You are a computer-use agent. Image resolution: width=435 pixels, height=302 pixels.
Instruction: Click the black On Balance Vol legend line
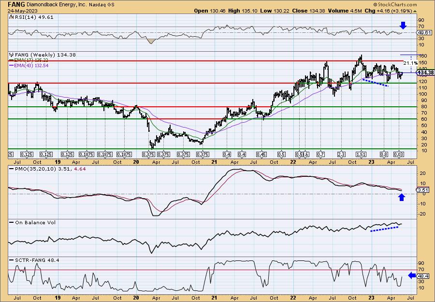[12, 223]
